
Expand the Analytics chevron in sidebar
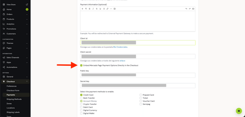point(27,24)
